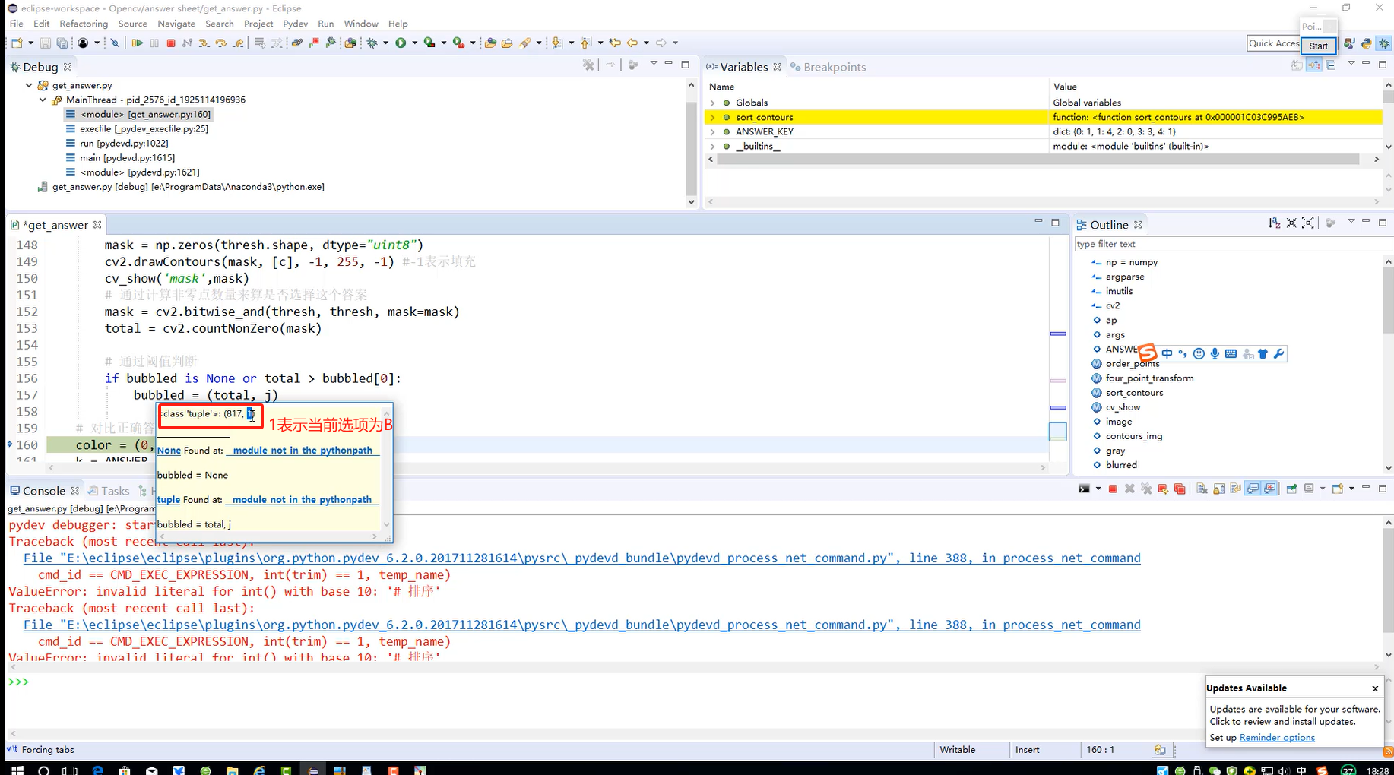This screenshot has width=1394, height=775.
Task: Click the Terminate (red square) debug icon
Action: pos(171,43)
